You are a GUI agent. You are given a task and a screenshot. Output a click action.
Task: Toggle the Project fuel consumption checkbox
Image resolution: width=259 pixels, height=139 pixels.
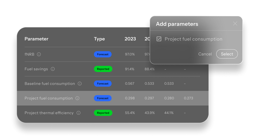pos(159,39)
